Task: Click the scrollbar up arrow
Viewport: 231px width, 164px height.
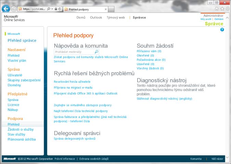Action: click(228, 18)
